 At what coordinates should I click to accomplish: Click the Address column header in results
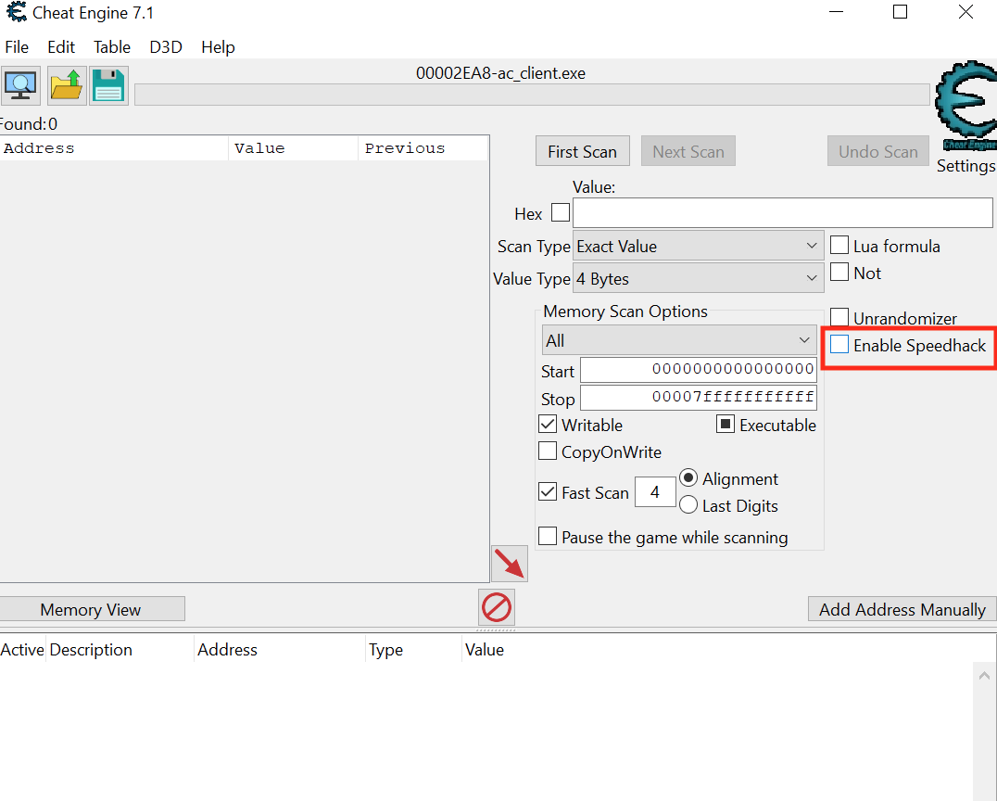(x=115, y=148)
